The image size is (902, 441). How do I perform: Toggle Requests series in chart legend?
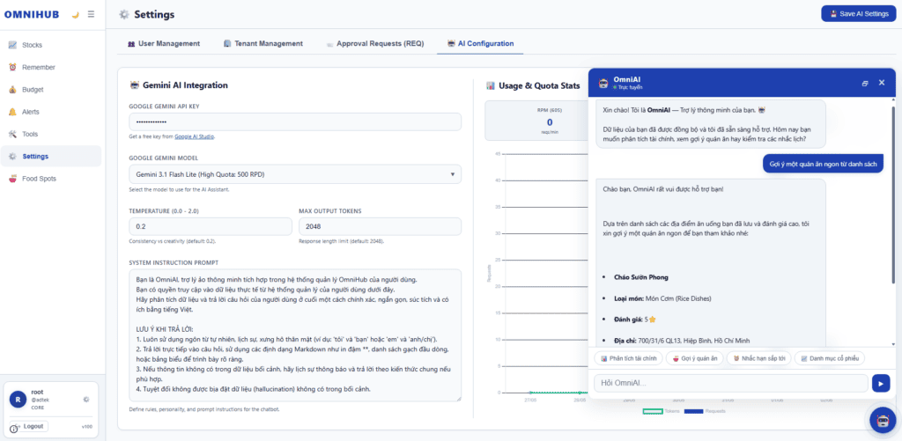click(x=705, y=411)
